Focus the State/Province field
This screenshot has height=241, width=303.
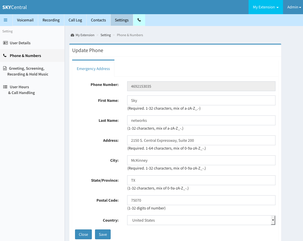(x=201, y=180)
